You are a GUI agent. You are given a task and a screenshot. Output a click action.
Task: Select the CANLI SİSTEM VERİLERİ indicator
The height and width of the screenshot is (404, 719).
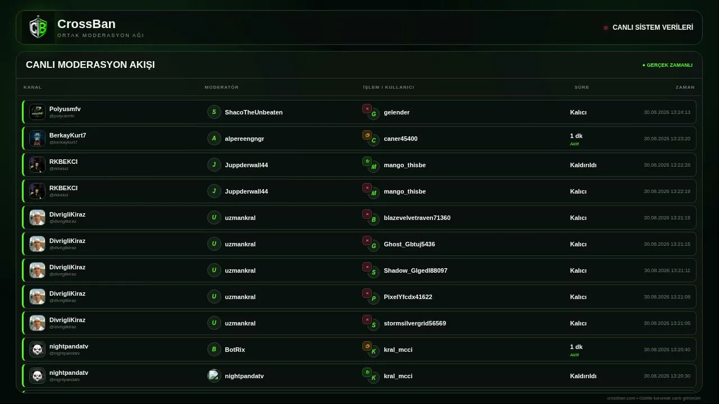(648, 27)
